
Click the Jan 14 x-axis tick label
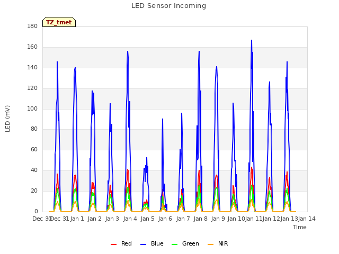[307, 219]
